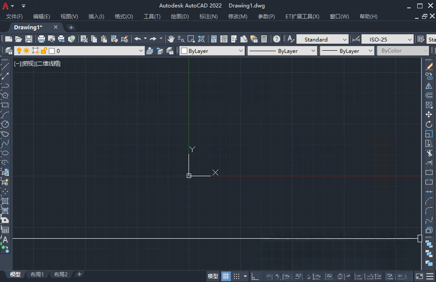This screenshot has height=282, width=436.
Task: Open the ISO-25 dimension style dropdown
Action: click(409, 40)
